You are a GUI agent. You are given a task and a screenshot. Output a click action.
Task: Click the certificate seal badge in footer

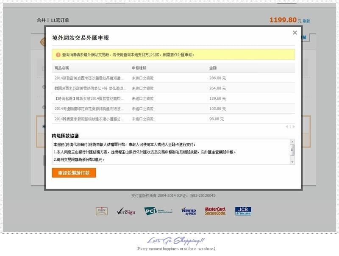point(102,211)
